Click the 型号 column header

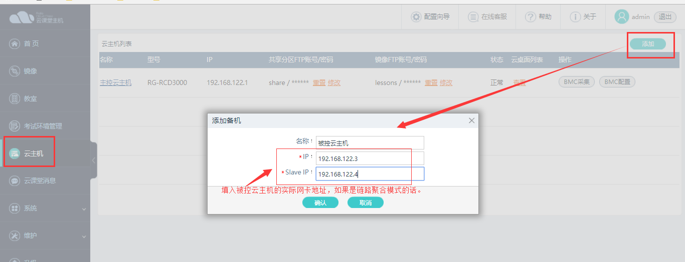[x=154, y=59]
